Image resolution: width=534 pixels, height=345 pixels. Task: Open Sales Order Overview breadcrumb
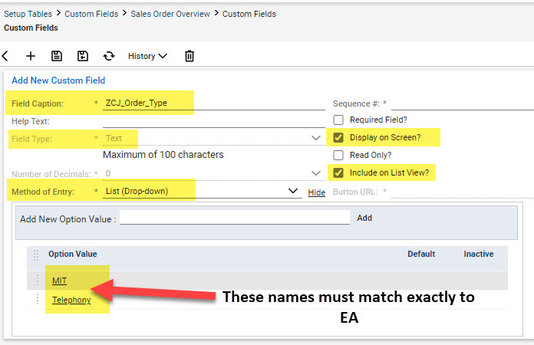(x=170, y=14)
